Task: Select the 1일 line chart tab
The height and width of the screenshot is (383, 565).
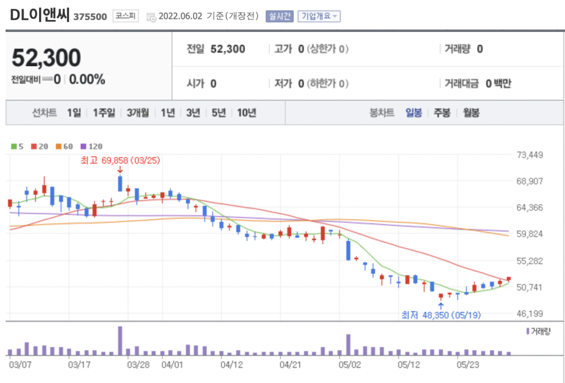Action: [x=73, y=113]
